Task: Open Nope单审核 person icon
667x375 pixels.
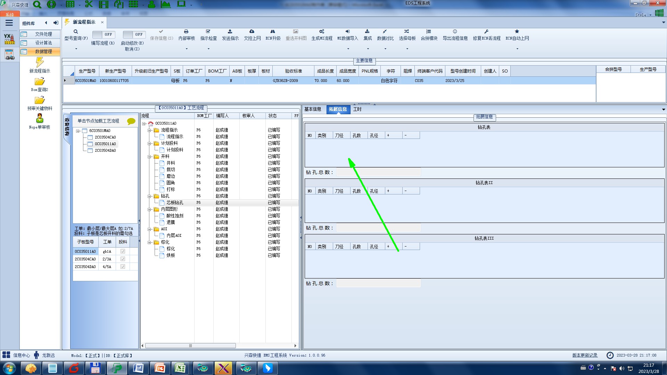Action: pos(40,118)
